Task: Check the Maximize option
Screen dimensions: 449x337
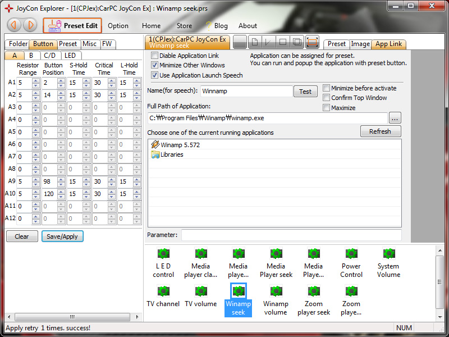Action: (x=326, y=108)
